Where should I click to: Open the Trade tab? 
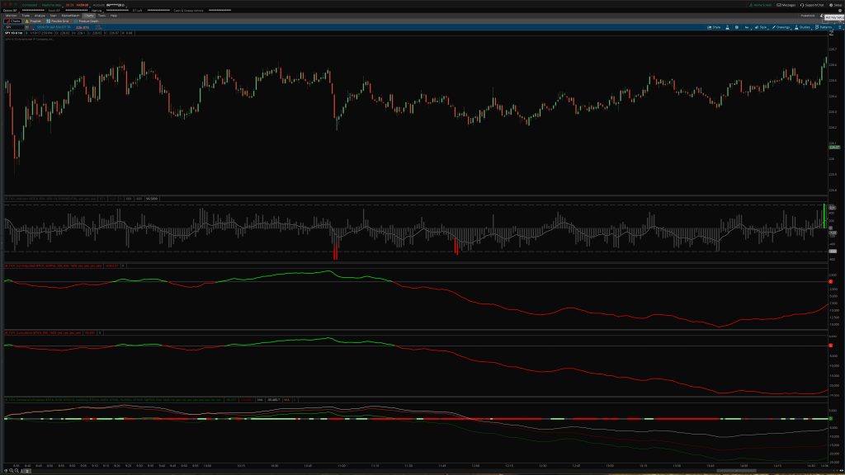tap(26, 16)
